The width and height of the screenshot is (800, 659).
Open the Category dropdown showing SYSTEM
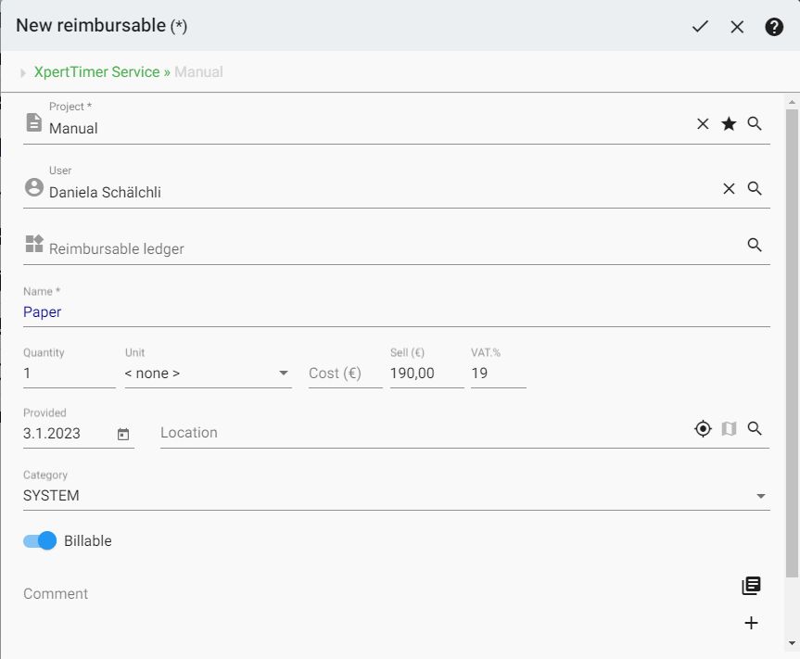click(x=760, y=496)
